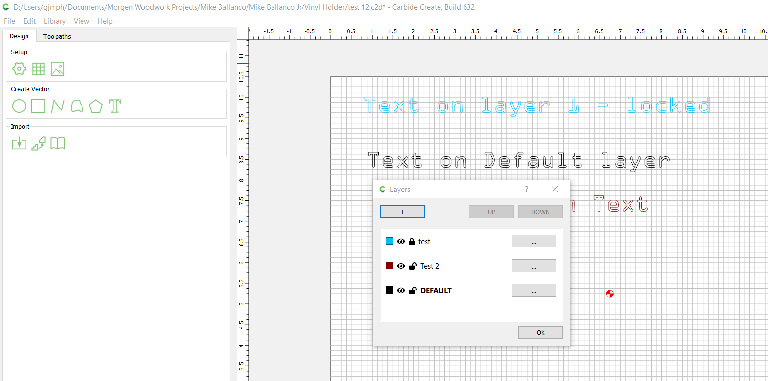Viewport: 768px width, 381px height.
Task: Select the regular Polygon tool
Action: pos(96,106)
